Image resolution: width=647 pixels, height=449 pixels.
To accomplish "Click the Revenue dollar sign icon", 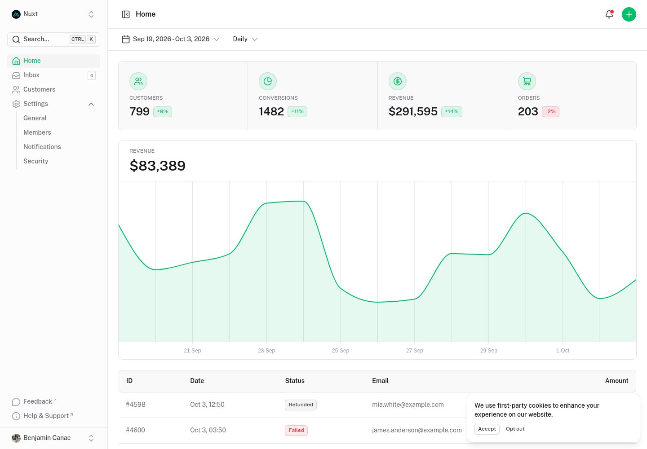I will click(398, 81).
